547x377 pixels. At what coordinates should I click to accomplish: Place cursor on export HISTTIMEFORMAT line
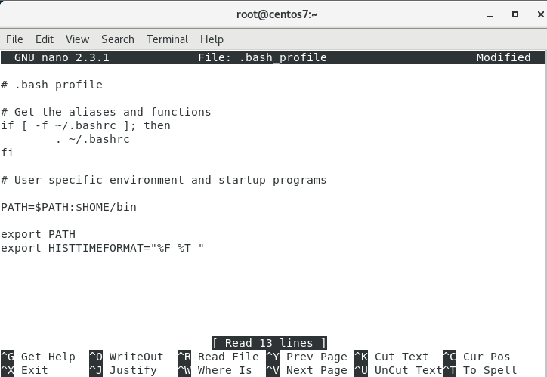pos(102,248)
